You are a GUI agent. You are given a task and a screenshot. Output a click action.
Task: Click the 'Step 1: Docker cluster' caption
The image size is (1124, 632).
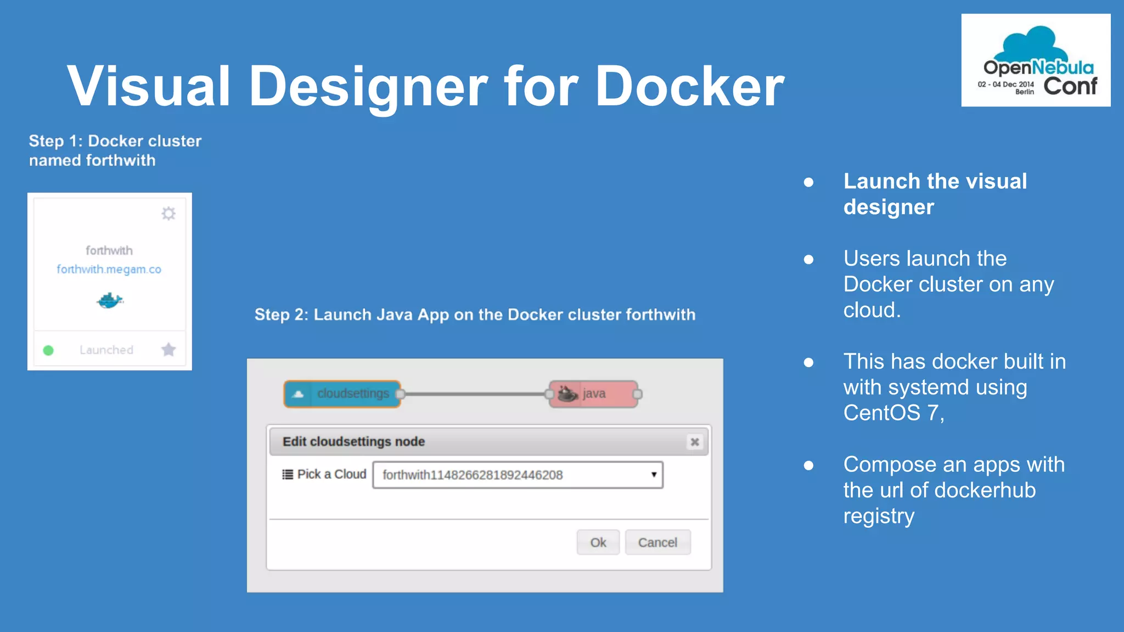click(x=115, y=151)
